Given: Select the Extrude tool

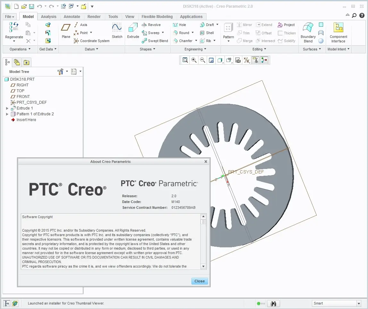Looking at the screenshot, I should [133, 30].
